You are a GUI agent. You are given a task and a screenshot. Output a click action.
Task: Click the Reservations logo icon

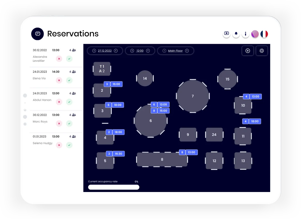[37, 34]
